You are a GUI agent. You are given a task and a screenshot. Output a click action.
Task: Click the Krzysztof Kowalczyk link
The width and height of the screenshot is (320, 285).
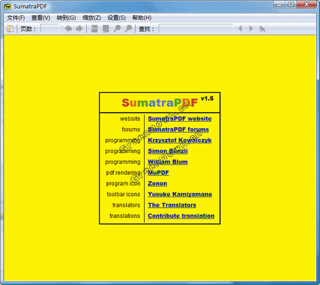click(180, 140)
